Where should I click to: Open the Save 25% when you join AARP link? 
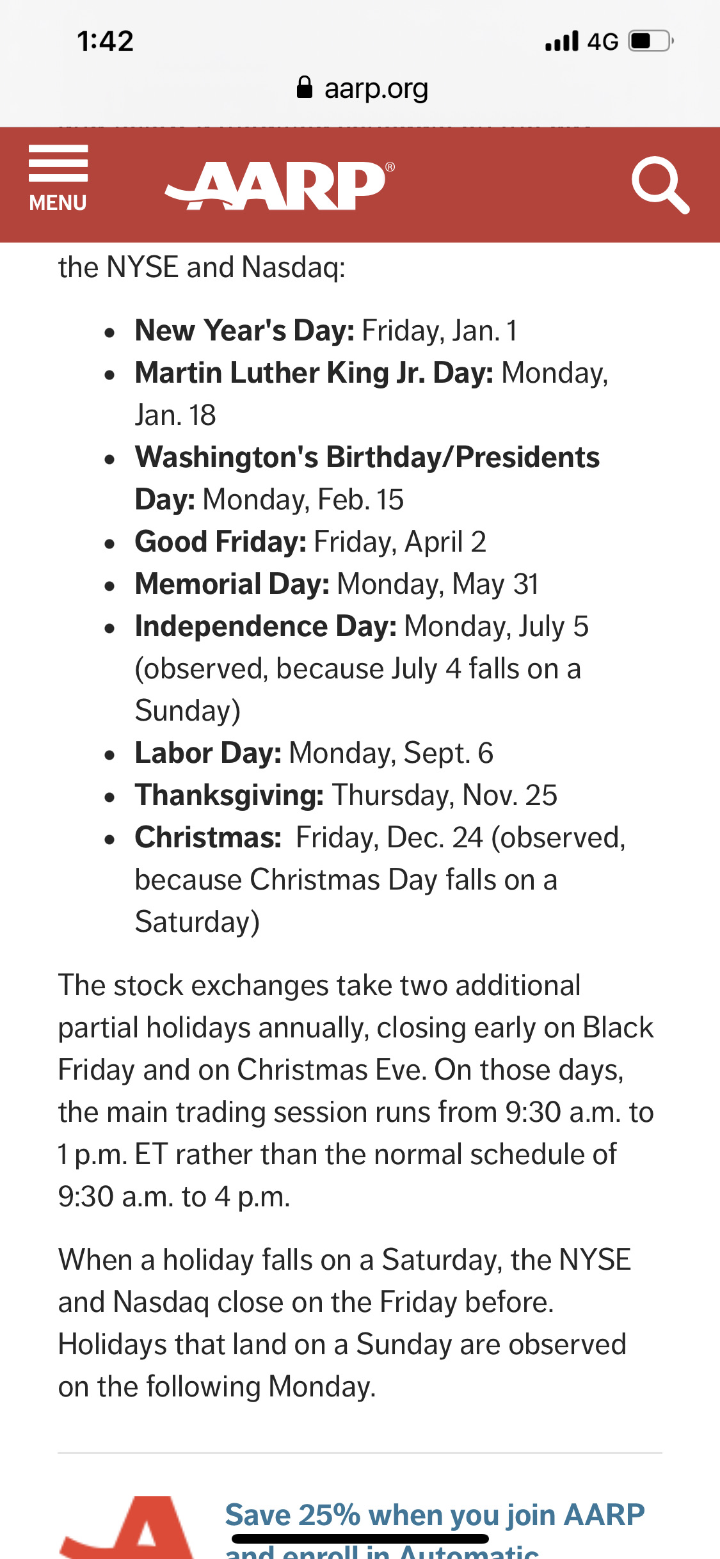[435, 1530]
